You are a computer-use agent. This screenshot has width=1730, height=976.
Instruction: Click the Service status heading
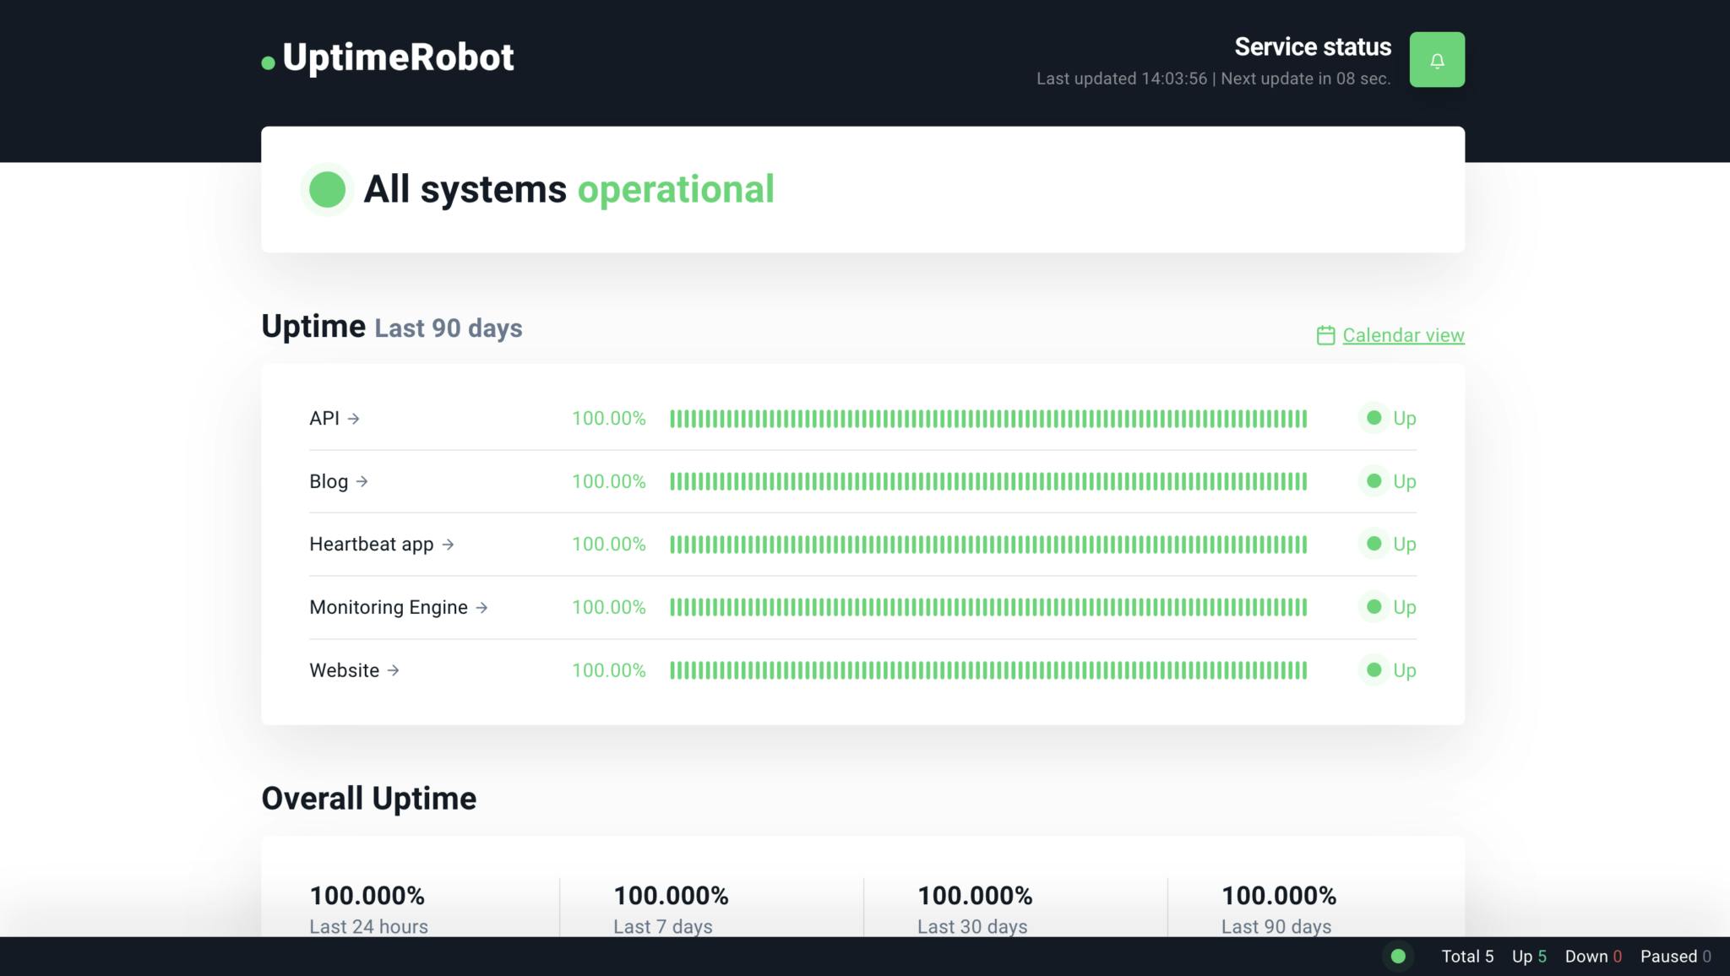[x=1313, y=46]
